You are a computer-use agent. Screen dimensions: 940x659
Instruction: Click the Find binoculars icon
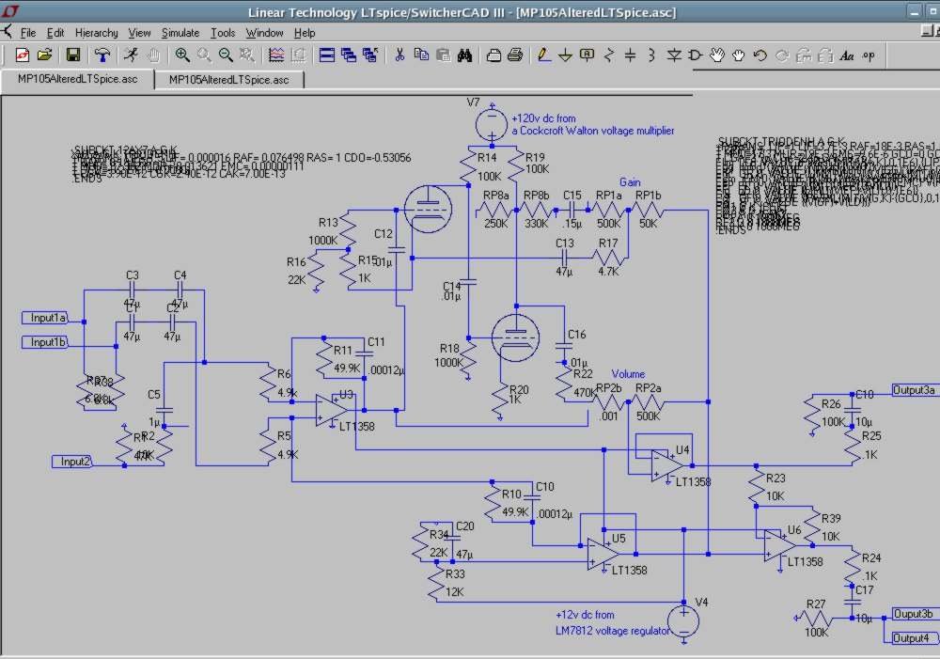(464, 55)
